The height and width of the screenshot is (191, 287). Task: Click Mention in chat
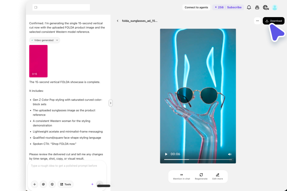181,177
